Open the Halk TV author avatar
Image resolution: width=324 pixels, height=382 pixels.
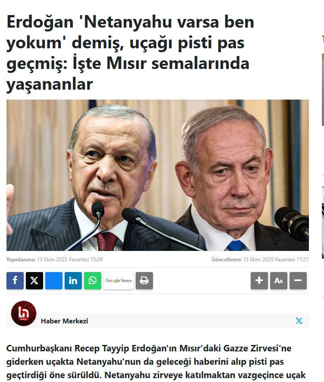click(x=24, y=313)
